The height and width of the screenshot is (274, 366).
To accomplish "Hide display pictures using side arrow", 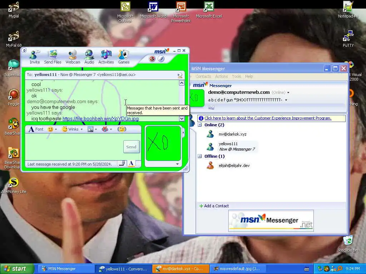I will pos(183,133).
